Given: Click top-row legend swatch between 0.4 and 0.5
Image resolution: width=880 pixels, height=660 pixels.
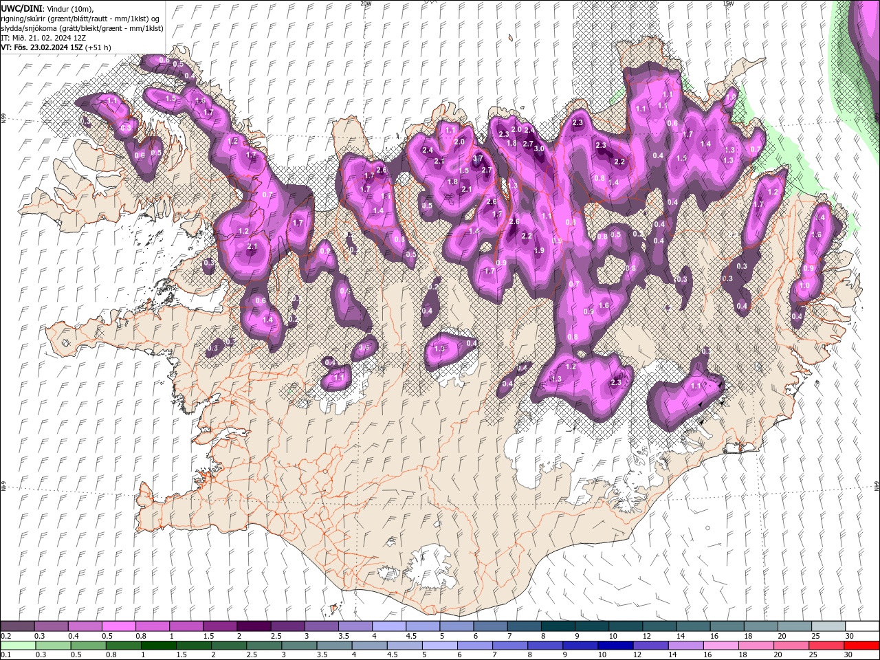Looking at the screenshot, I should click(x=85, y=626).
